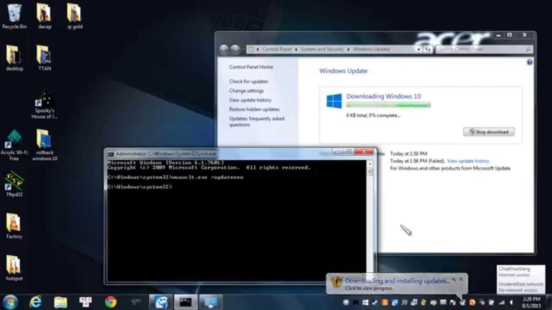
Task: Select the running Command Prompt taskbar icon
Action: [185, 302]
